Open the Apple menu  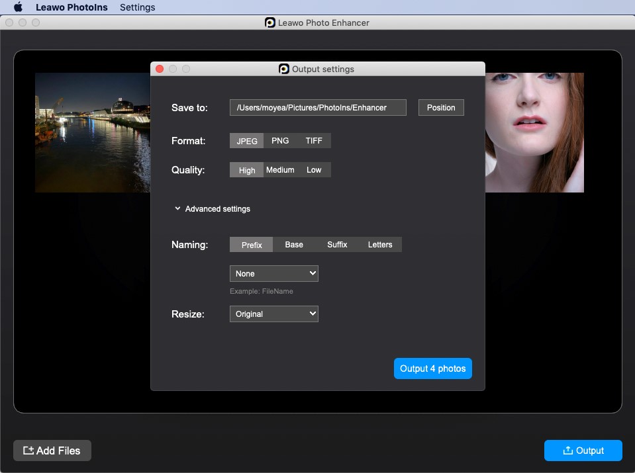(x=18, y=7)
